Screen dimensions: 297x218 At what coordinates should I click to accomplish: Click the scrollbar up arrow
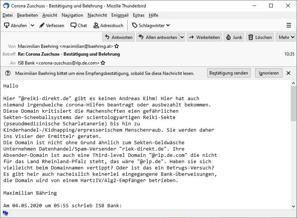pyautogui.click(x=293, y=83)
